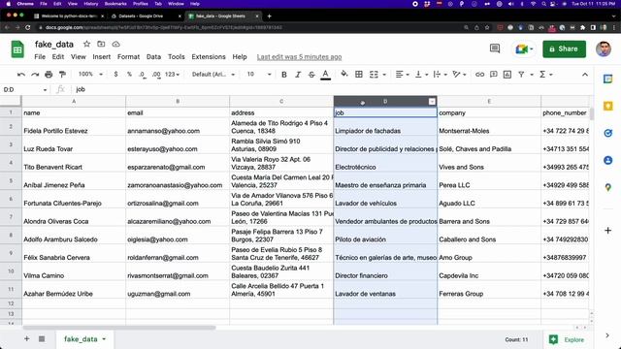Screen dimensions: 621x349
Task: Toggle italic formatting
Action: tap(298, 75)
